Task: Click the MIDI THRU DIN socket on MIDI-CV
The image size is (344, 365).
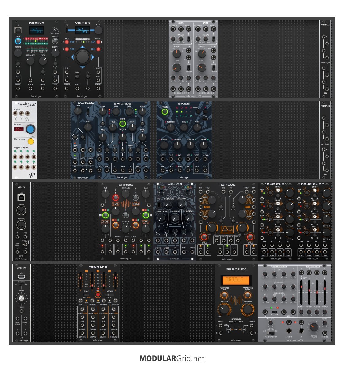Action: tap(21, 225)
